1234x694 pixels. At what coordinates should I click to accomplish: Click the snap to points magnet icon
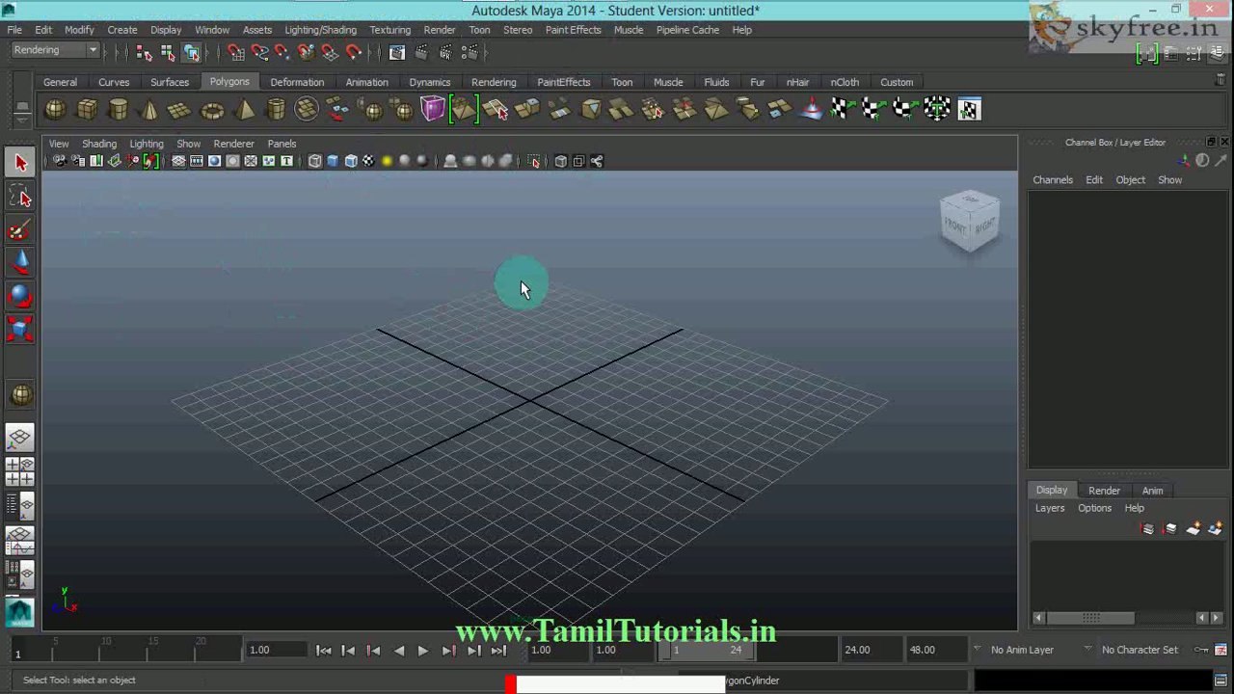[x=282, y=52]
